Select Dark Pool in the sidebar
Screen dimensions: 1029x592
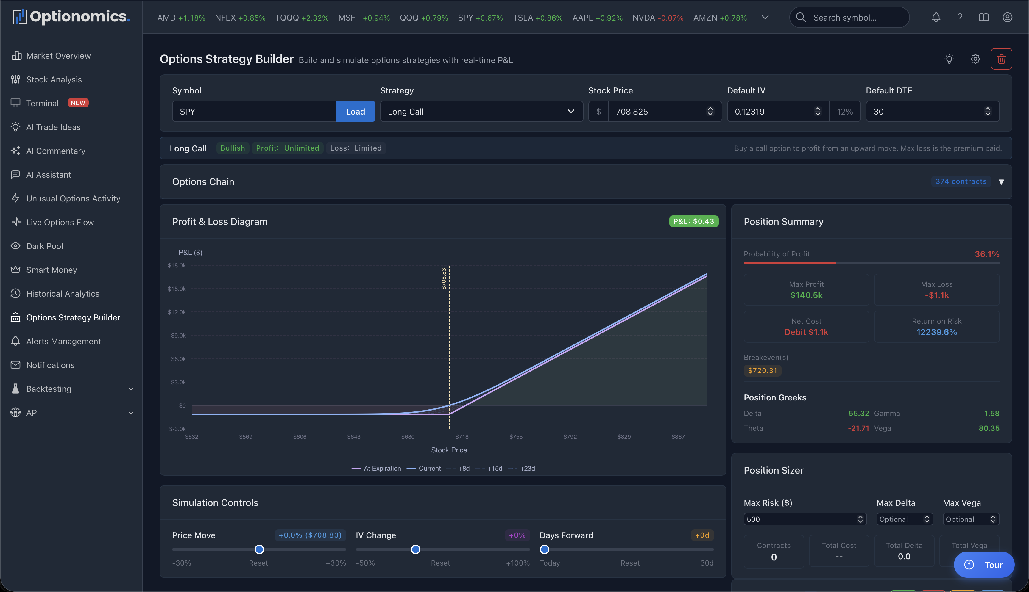(44, 246)
